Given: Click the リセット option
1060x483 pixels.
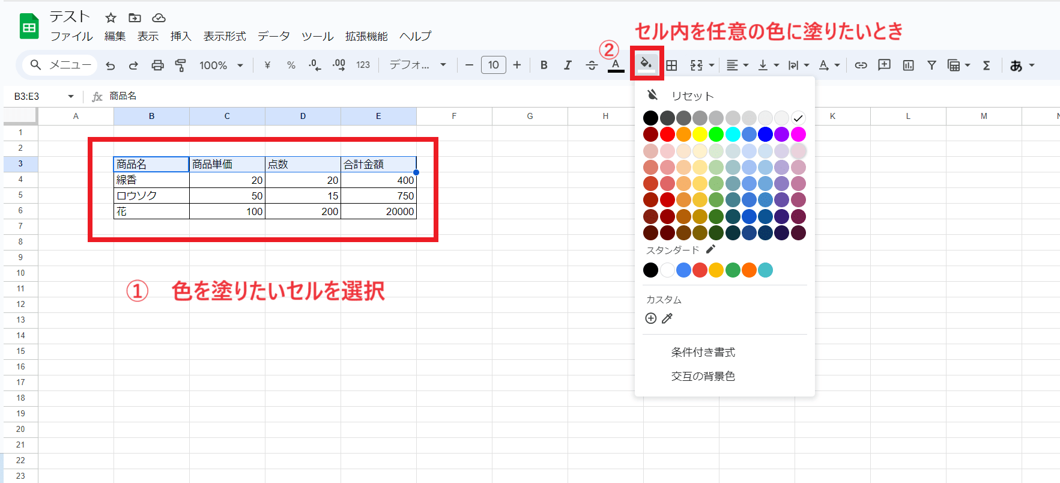Looking at the screenshot, I should click(692, 96).
